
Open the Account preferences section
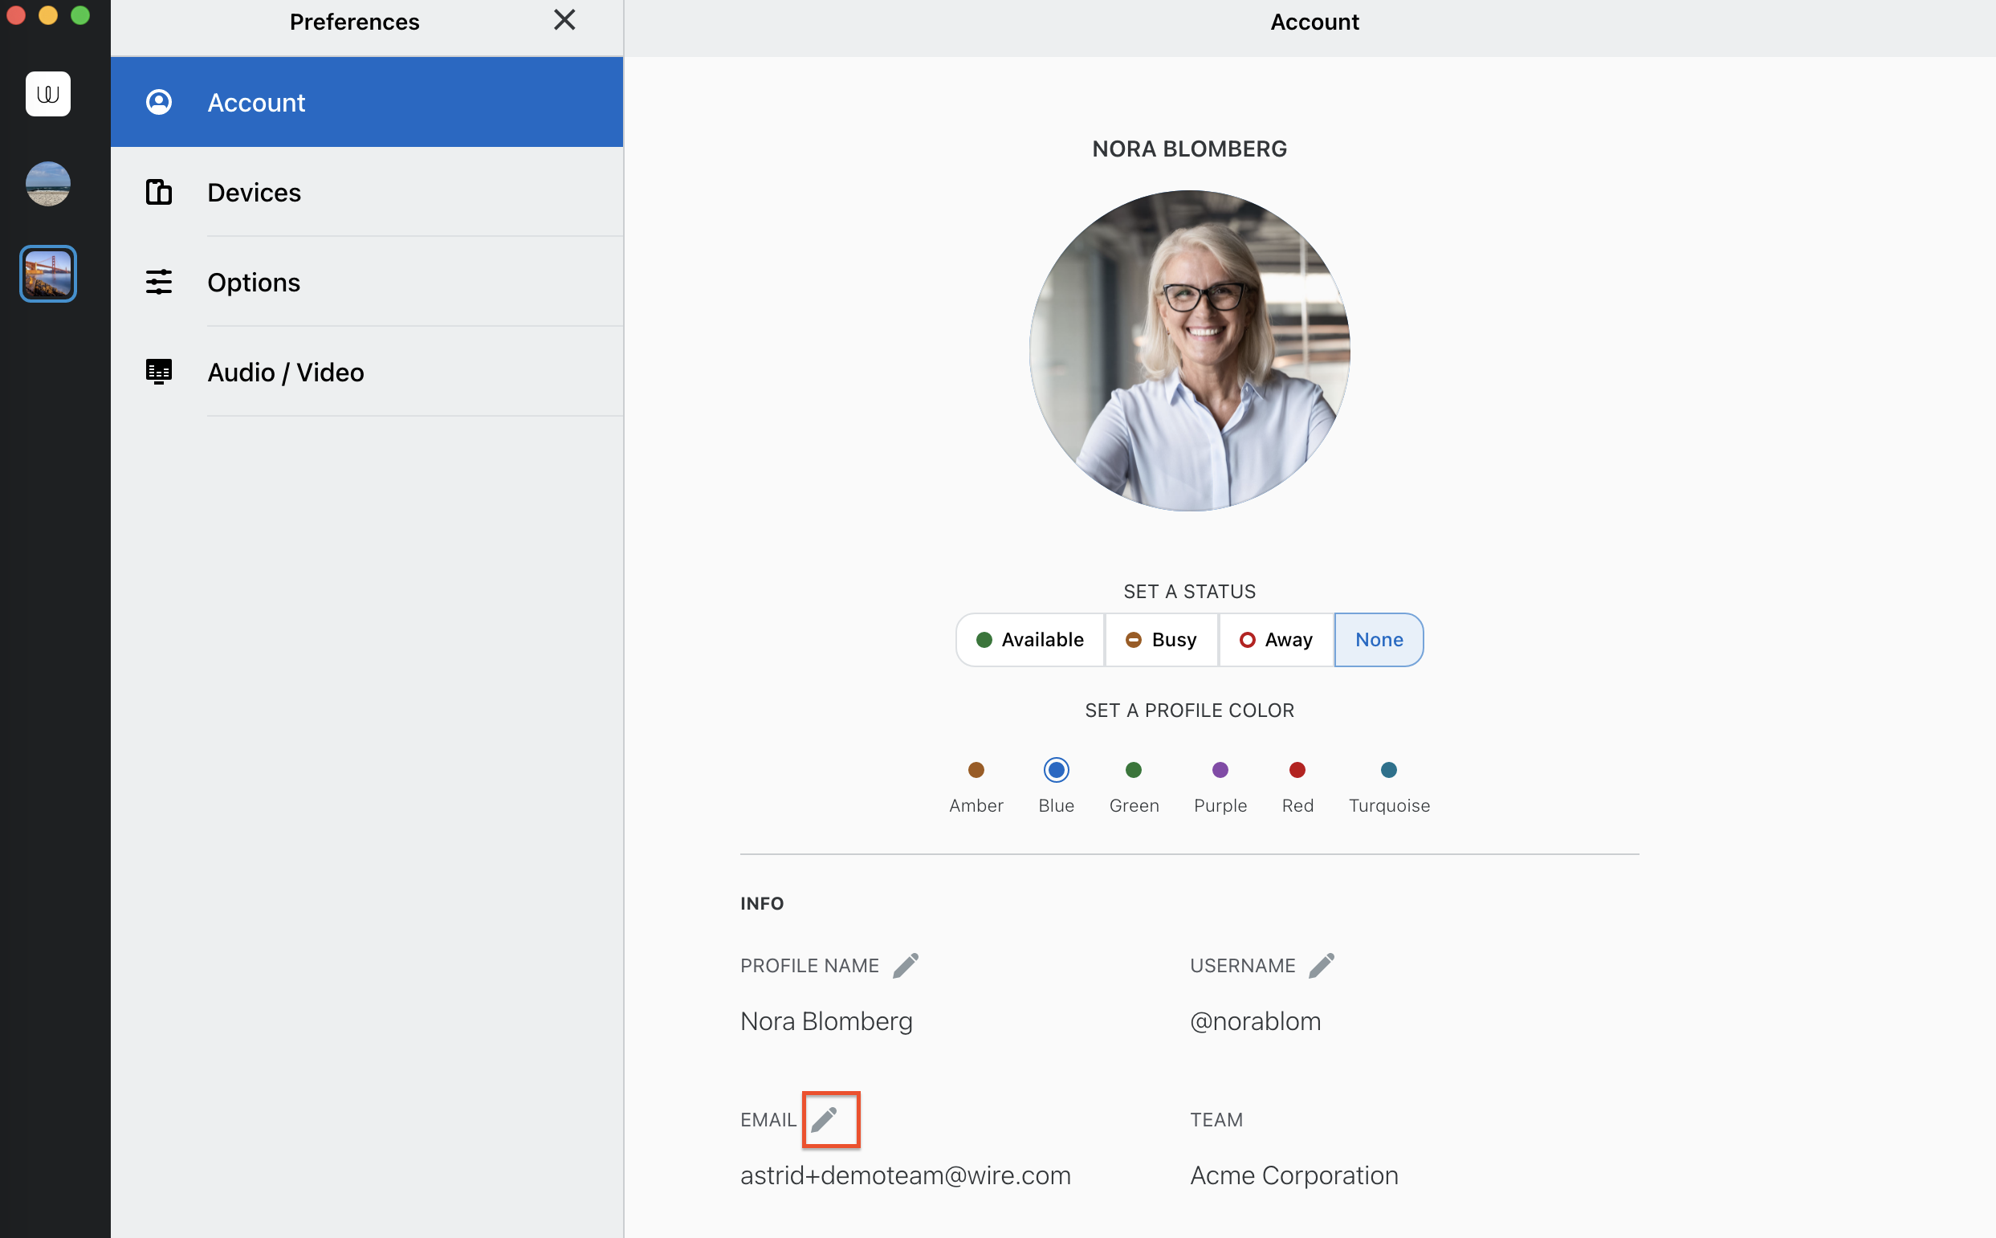click(367, 102)
